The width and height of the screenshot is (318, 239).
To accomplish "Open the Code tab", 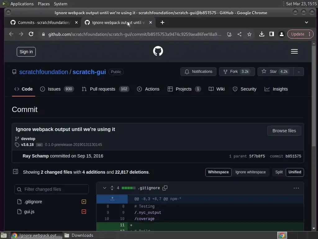I will click(24, 89).
